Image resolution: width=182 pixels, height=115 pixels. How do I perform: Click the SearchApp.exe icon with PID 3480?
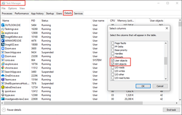(3, 72)
